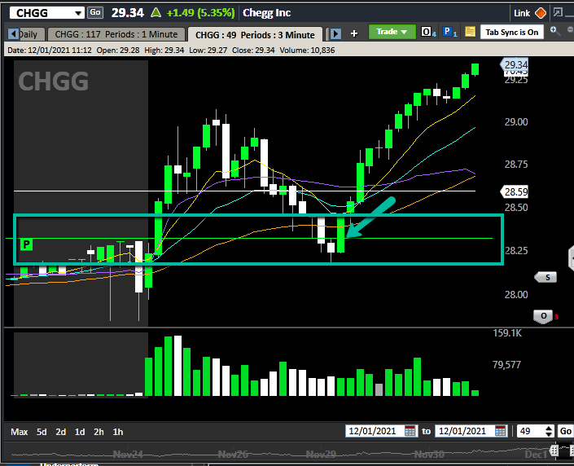574x466 pixels.
Task: Click Go next to periods field
Action: coord(565,431)
